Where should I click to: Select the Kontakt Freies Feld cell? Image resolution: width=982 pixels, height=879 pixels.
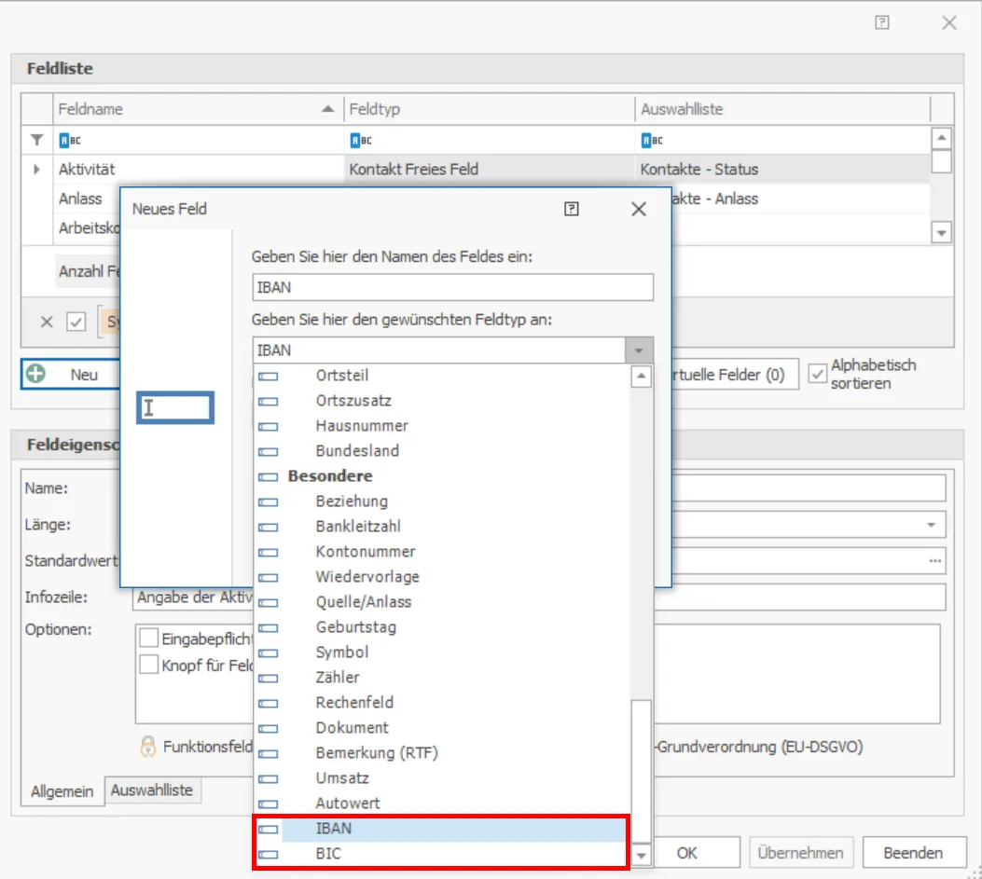(489, 169)
